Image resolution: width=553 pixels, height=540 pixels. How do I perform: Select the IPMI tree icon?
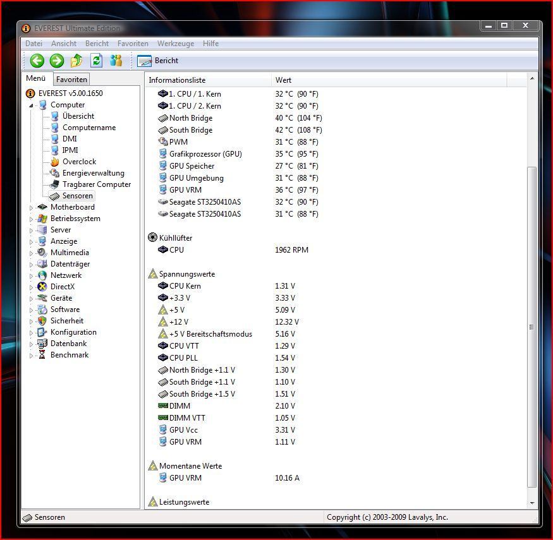click(54, 150)
